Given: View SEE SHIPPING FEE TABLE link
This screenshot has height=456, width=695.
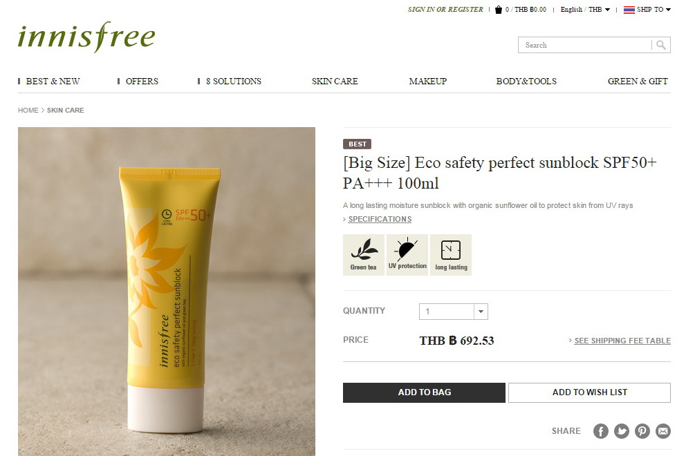Looking at the screenshot, I should click(x=622, y=341).
